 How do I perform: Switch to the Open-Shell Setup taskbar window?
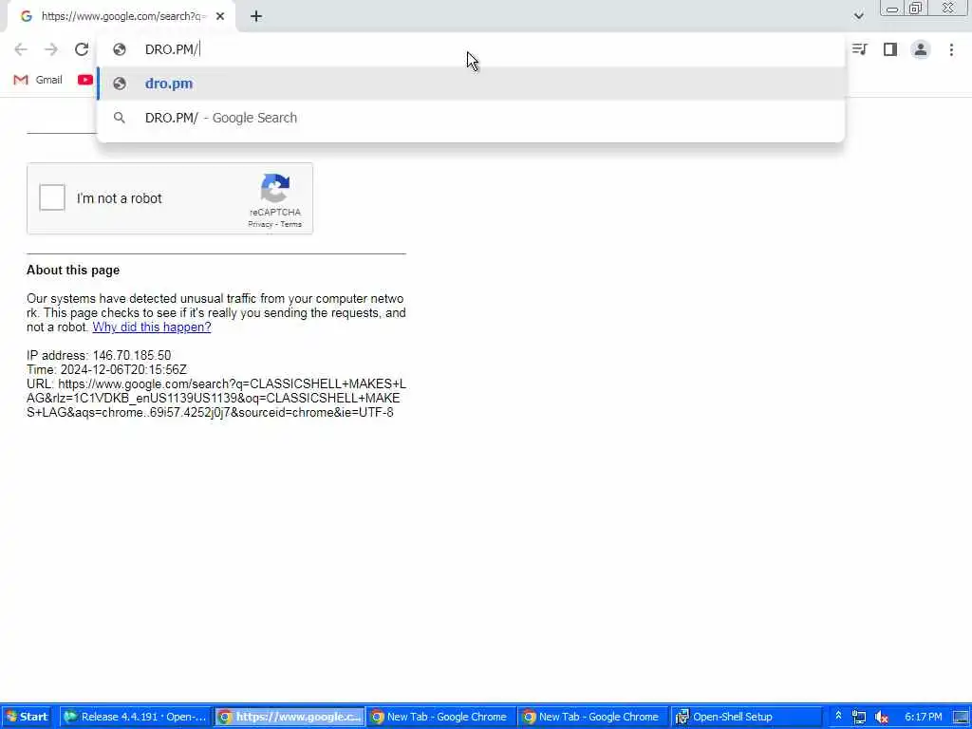[x=746, y=717]
